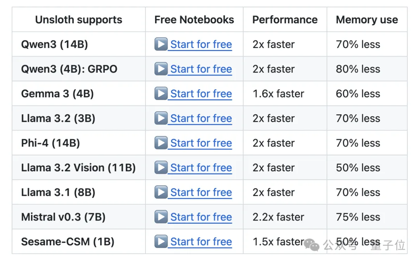419x262 pixels.
Task: Open the Qwen3 (14B) "Start for free" link
Action: pyautogui.click(x=201, y=45)
